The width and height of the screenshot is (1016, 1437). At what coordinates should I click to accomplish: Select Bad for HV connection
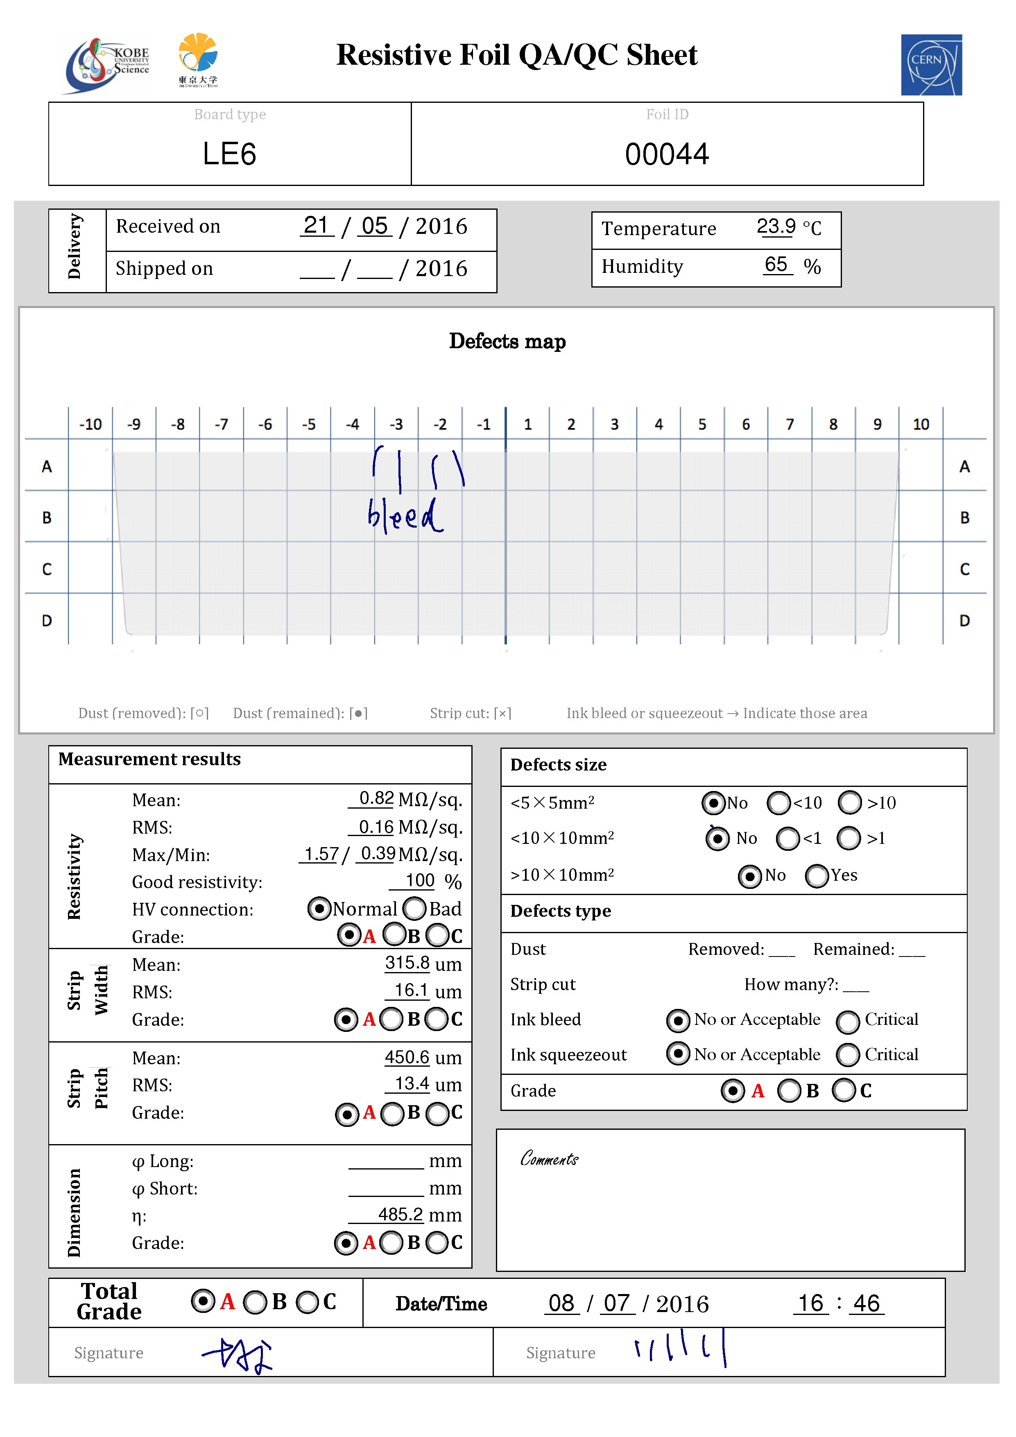tap(414, 908)
